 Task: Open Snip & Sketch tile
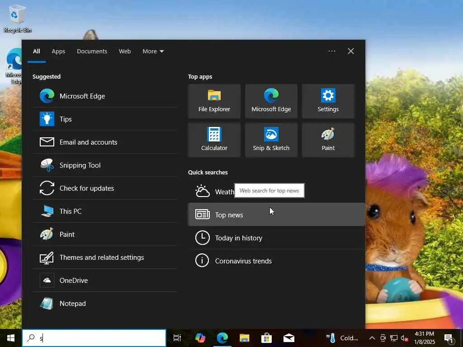point(271,140)
